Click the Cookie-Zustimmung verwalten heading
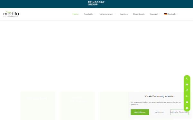This screenshot has height=120, width=193. click(x=160, y=96)
